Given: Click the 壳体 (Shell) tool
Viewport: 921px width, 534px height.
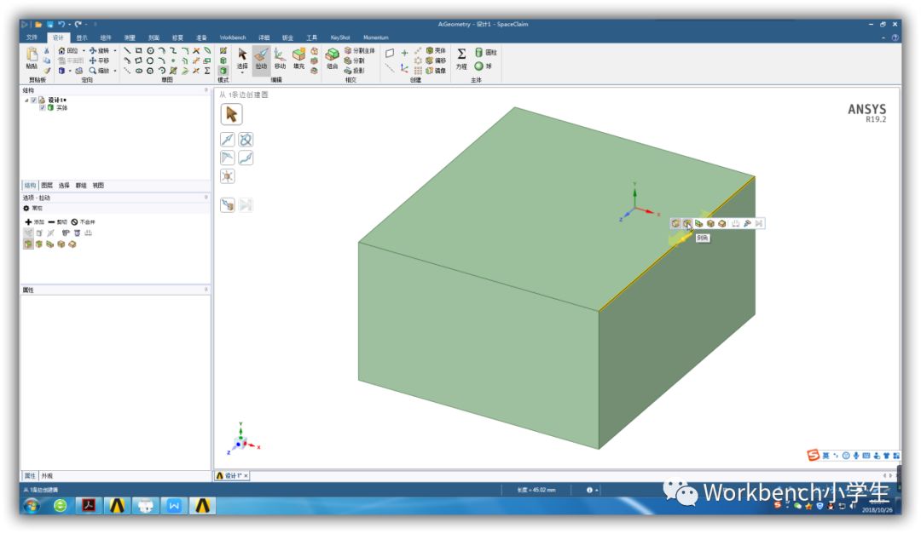Looking at the screenshot, I should (x=436, y=50).
